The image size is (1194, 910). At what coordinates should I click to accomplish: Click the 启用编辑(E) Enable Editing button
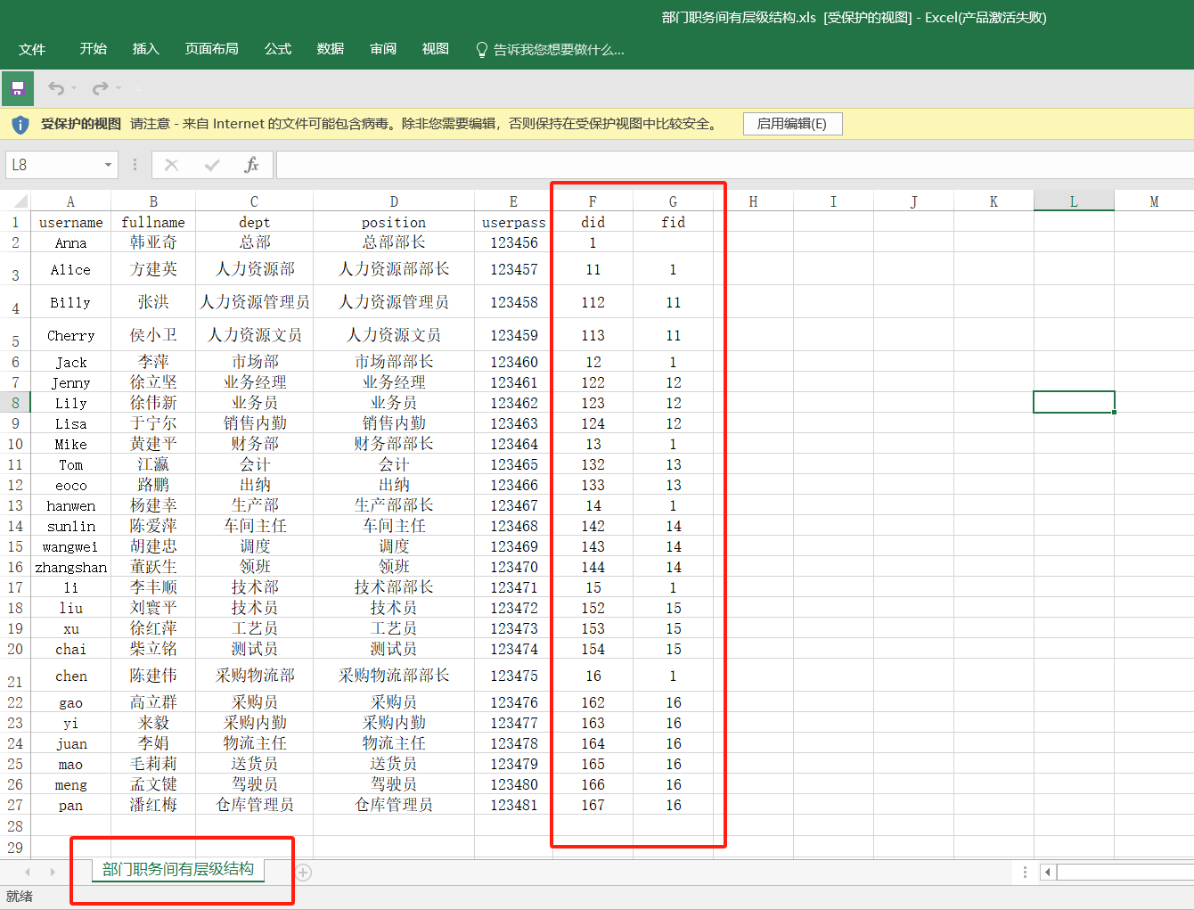coord(792,124)
